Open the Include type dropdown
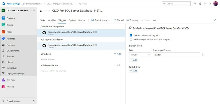Screen dimensions: 220x104 coord(140,55)
